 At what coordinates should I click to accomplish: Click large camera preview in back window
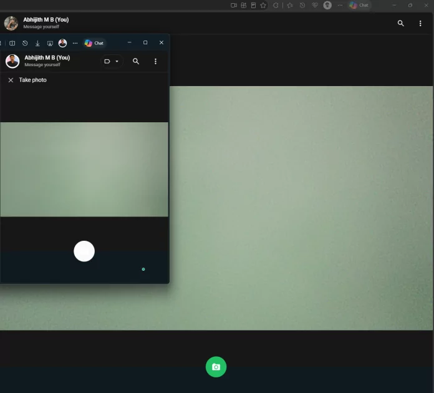301,208
